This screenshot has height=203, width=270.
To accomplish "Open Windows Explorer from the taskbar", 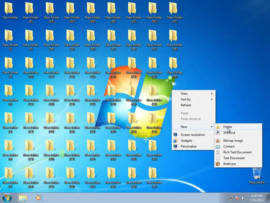I will pyautogui.click(x=23, y=198).
